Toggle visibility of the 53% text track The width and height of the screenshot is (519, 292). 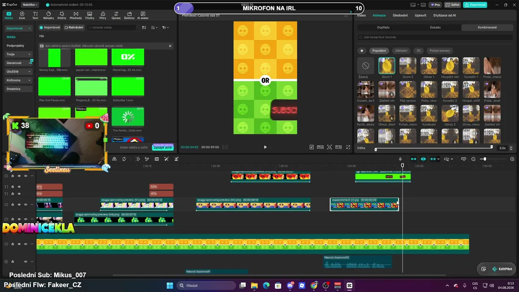tap(19, 187)
